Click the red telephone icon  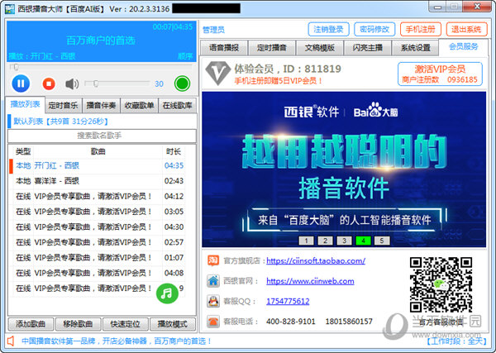coord(213,322)
